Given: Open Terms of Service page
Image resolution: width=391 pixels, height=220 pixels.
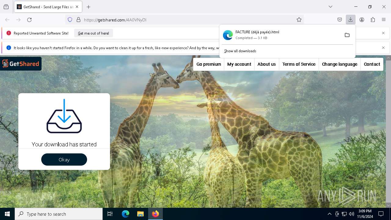Looking at the screenshot, I should click(299, 64).
